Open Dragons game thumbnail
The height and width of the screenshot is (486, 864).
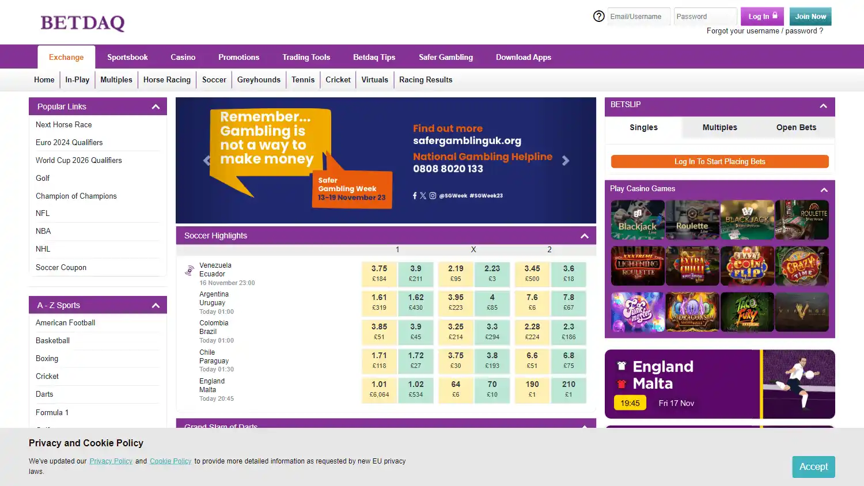click(x=692, y=312)
